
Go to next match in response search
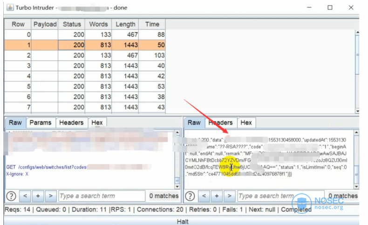click(229, 196)
